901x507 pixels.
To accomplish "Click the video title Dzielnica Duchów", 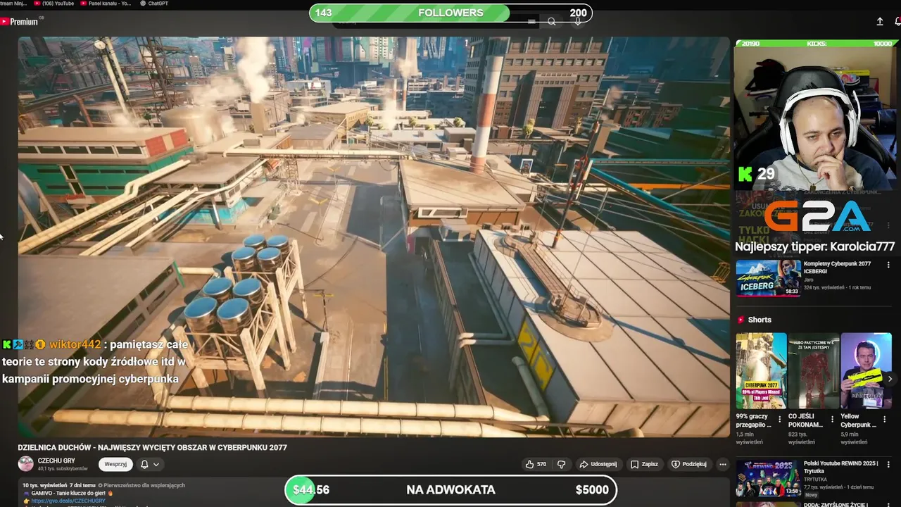I will pyautogui.click(x=152, y=447).
